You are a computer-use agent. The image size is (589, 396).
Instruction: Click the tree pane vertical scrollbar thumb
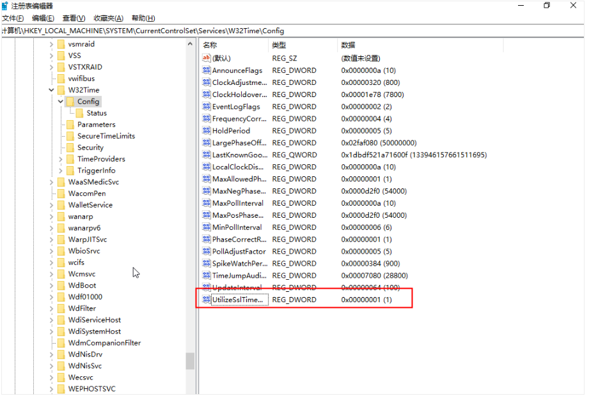click(190, 361)
